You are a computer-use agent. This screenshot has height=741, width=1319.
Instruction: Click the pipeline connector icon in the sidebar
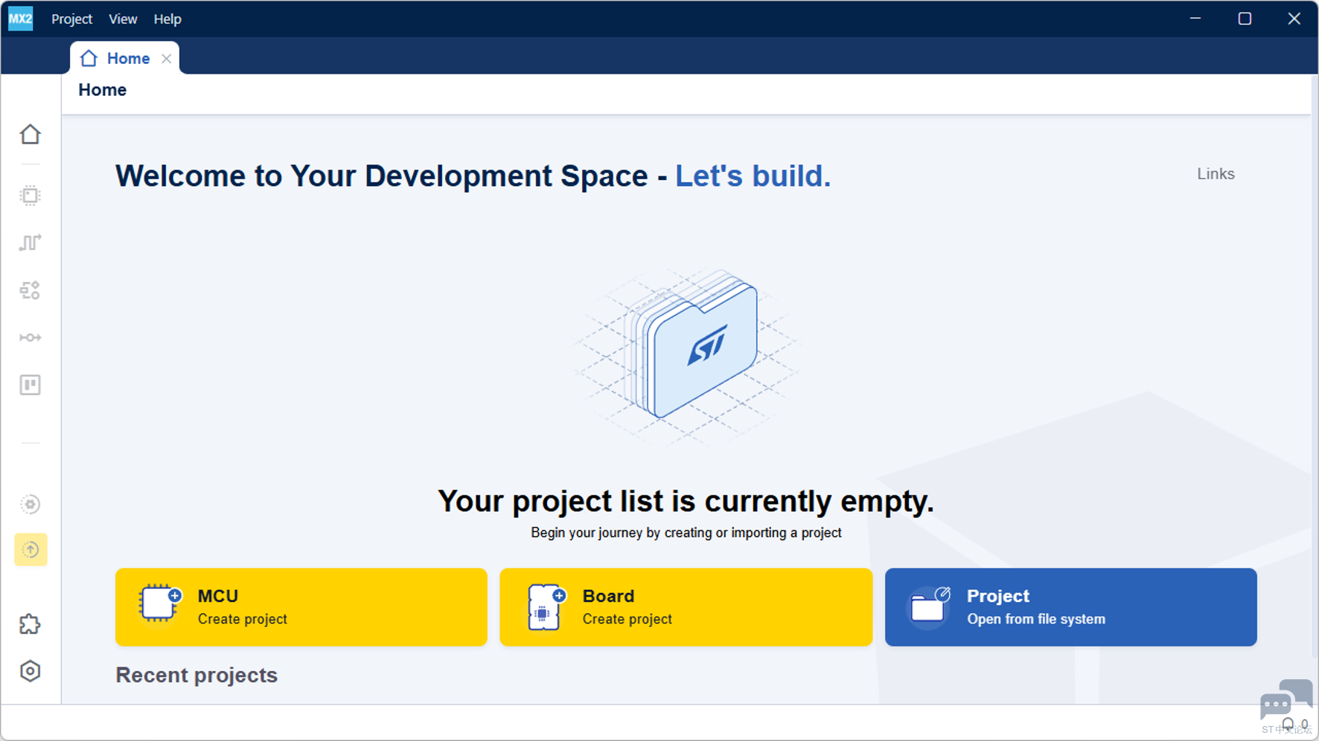[x=31, y=338]
